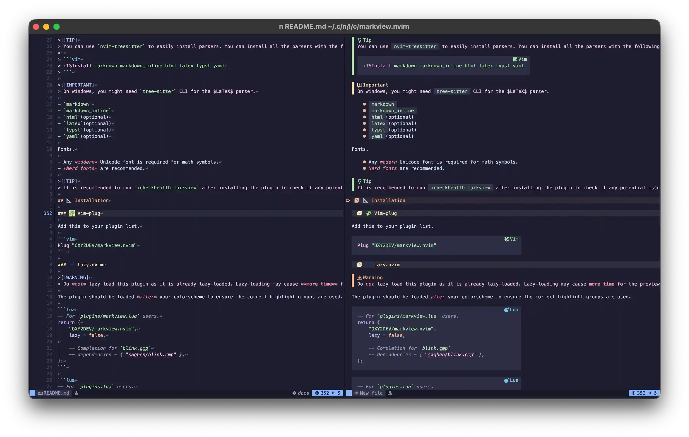Click the Lua icon on the first Lua code block
Viewport: 689px width, 437px height.
click(506, 310)
